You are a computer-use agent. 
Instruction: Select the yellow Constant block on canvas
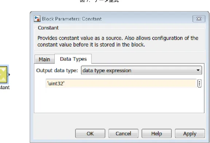(4, 75)
